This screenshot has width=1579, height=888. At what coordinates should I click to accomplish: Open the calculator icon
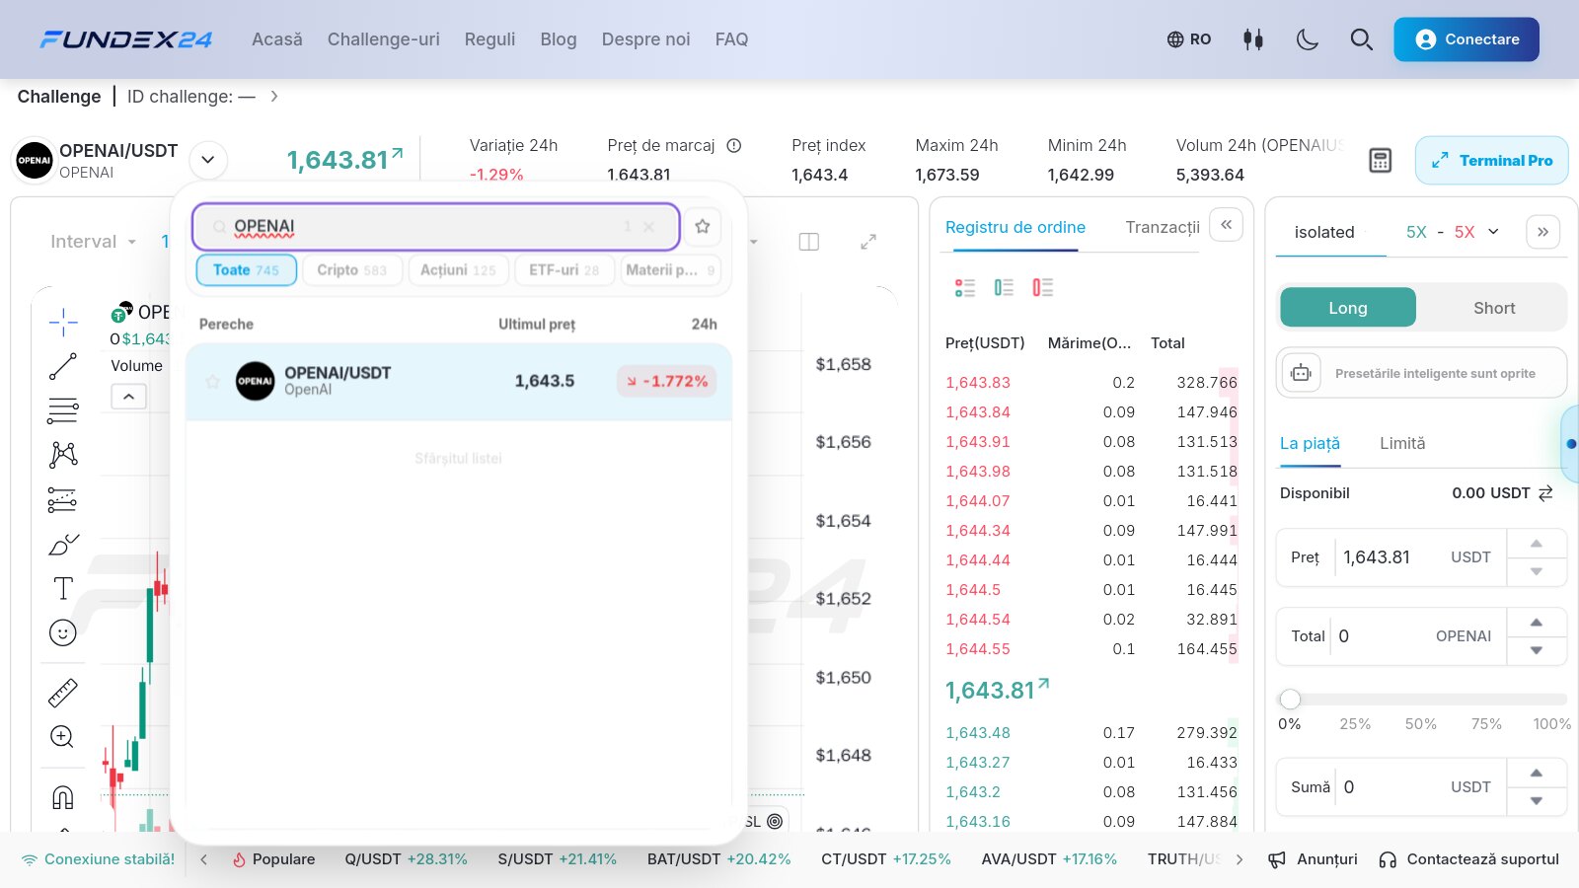click(1381, 161)
